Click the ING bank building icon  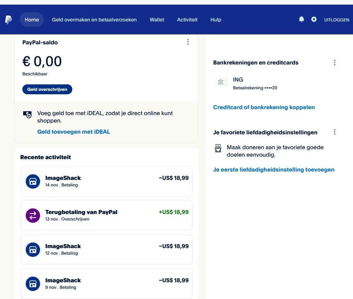tap(221, 82)
